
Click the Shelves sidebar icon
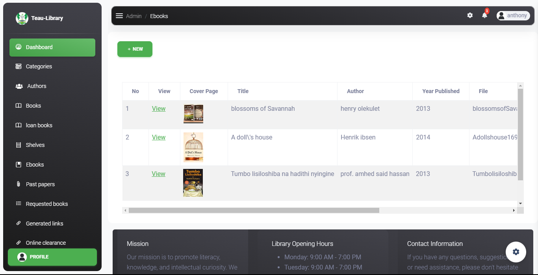pyautogui.click(x=19, y=145)
